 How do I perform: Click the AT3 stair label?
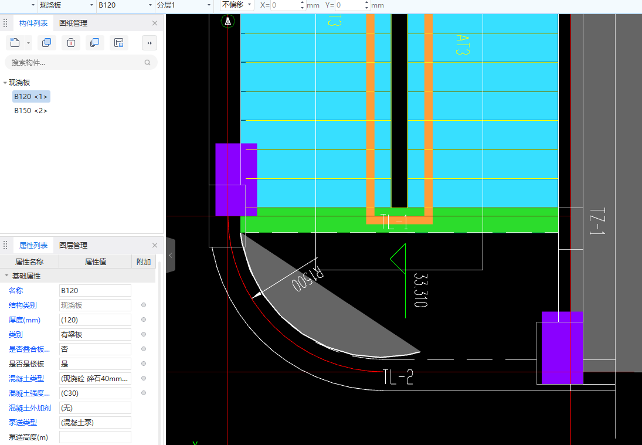(x=463, y=45)
